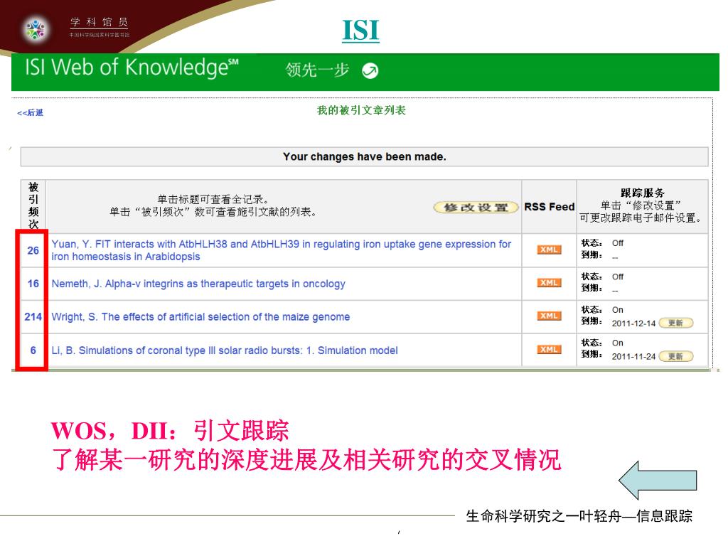The image size is (728, 546).
Task: Click the ISI Web of Knowledge banner logo
Action: pos(132,68)
